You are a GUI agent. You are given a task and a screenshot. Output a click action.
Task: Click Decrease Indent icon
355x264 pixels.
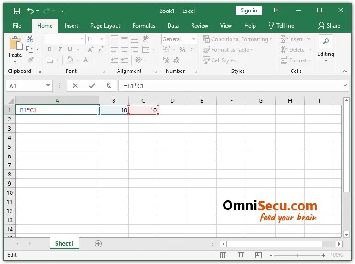(x=114, y=60)
